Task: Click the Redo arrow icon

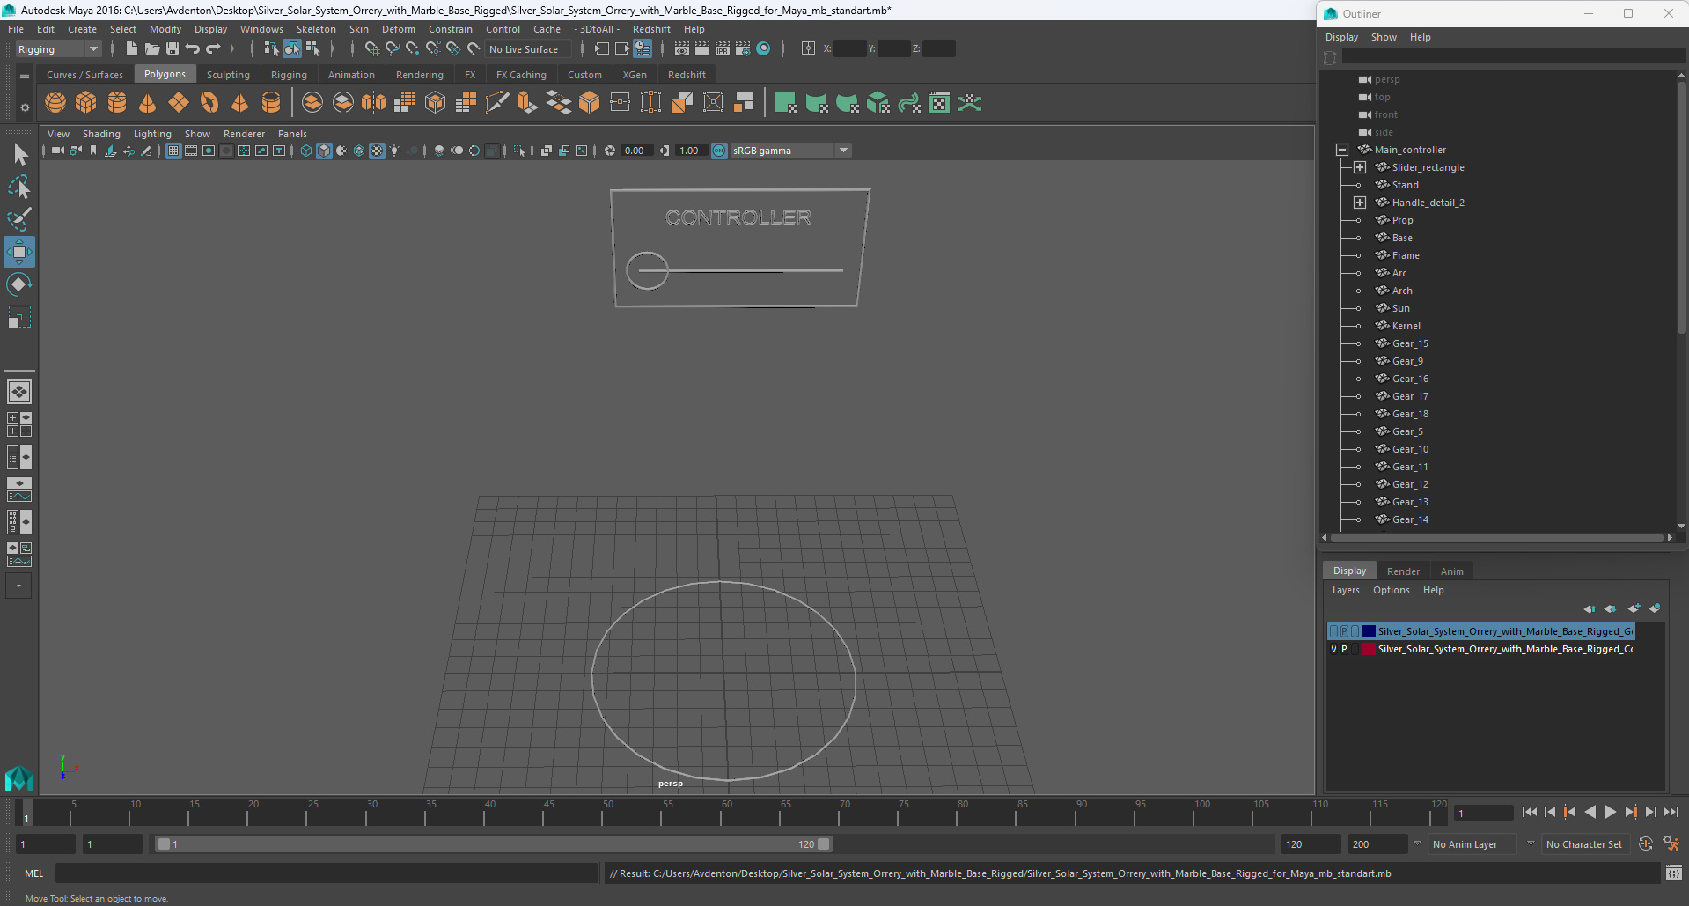Action: 213,49
